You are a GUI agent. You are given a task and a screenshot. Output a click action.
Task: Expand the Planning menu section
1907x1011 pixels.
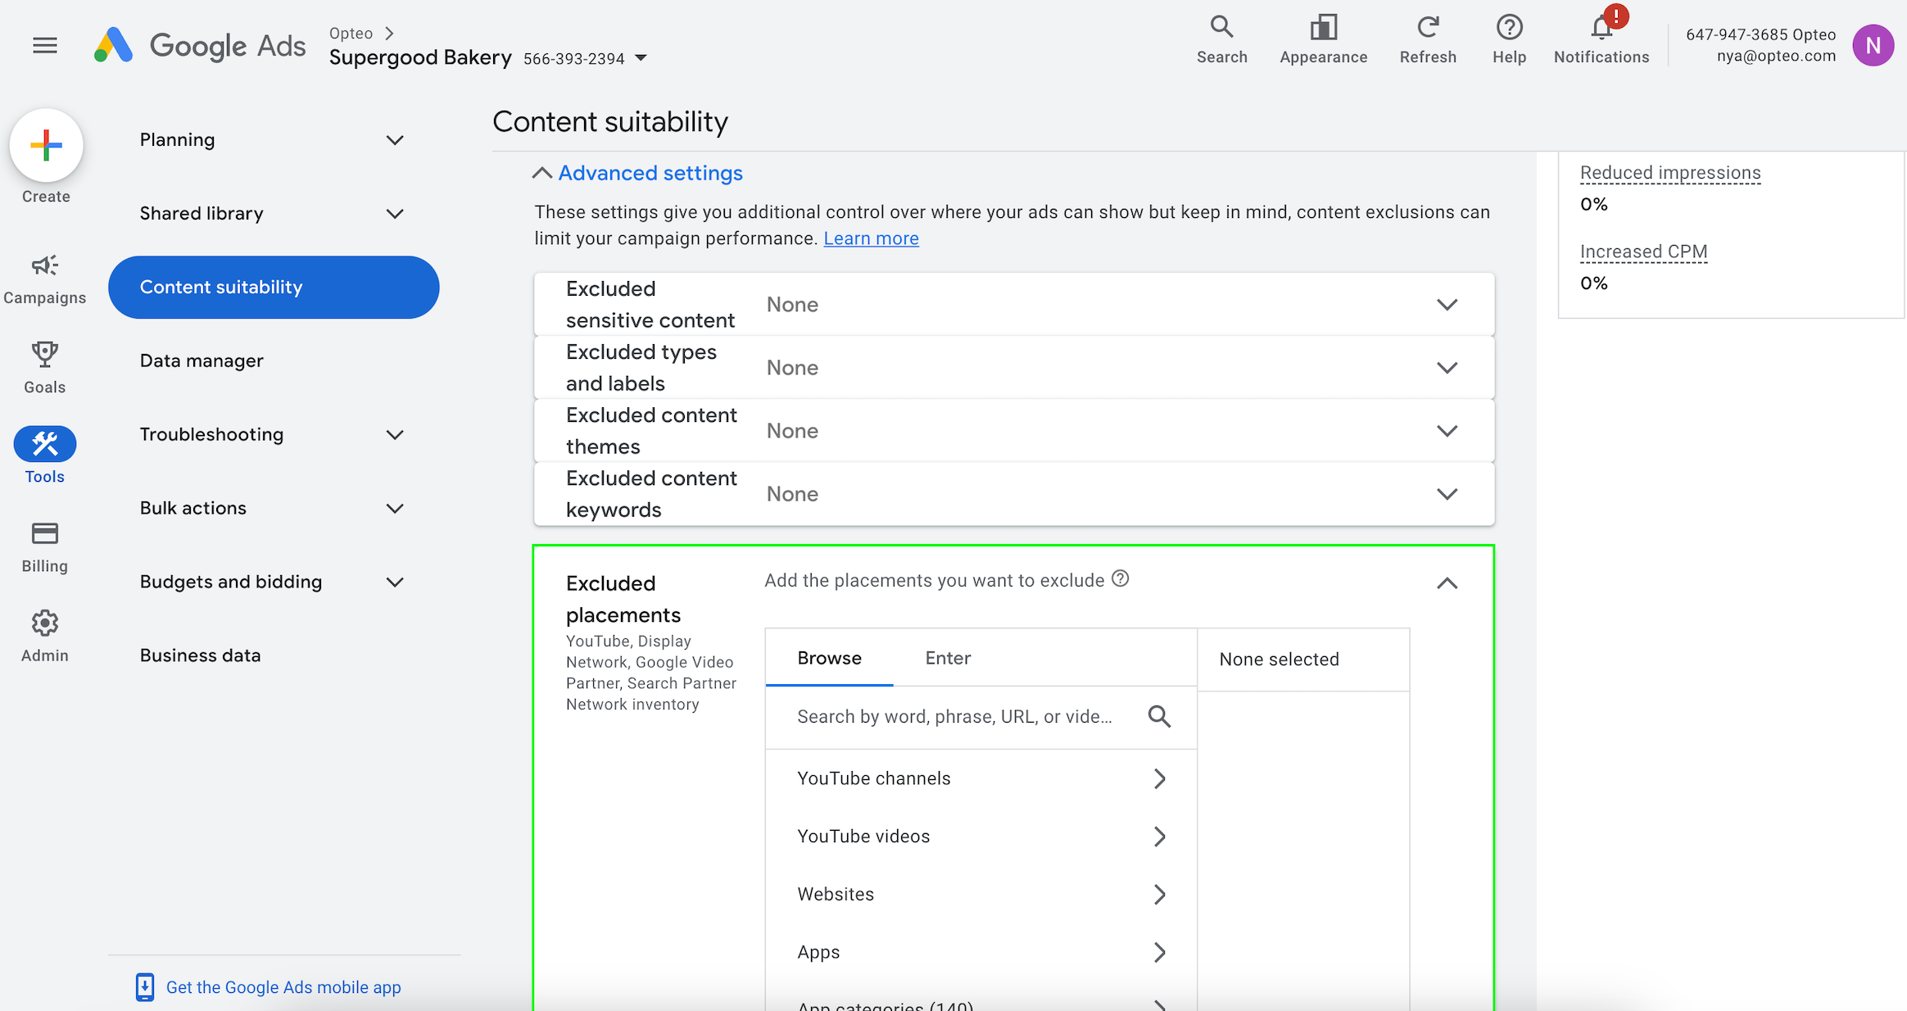[x=395, y=140]
